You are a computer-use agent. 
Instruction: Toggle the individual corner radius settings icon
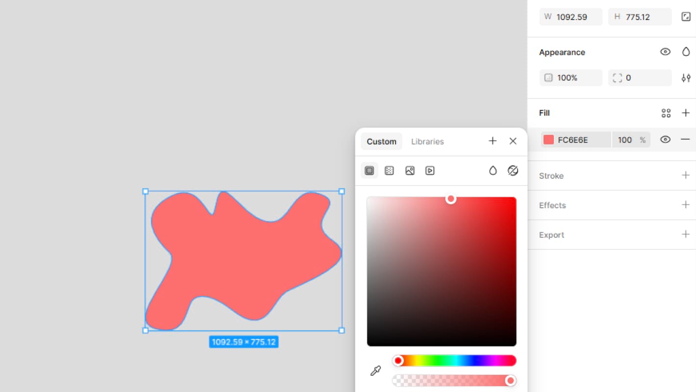coord(686,78)
